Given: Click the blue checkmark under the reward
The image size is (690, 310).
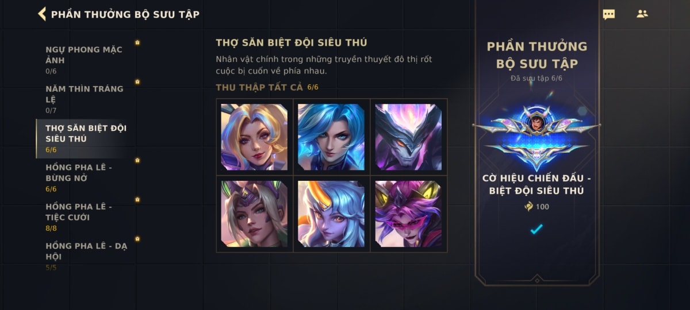Looking at the screenshot, I should (x=536, y=229).
